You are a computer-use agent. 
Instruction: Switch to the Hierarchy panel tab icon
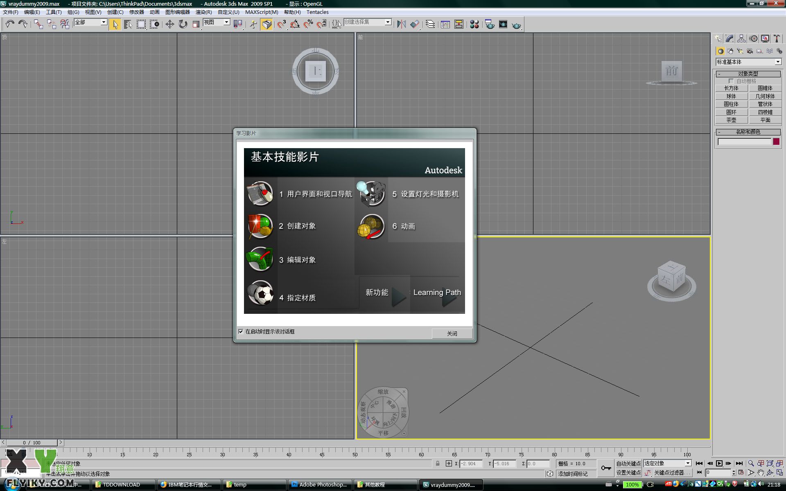click(741, 38)
